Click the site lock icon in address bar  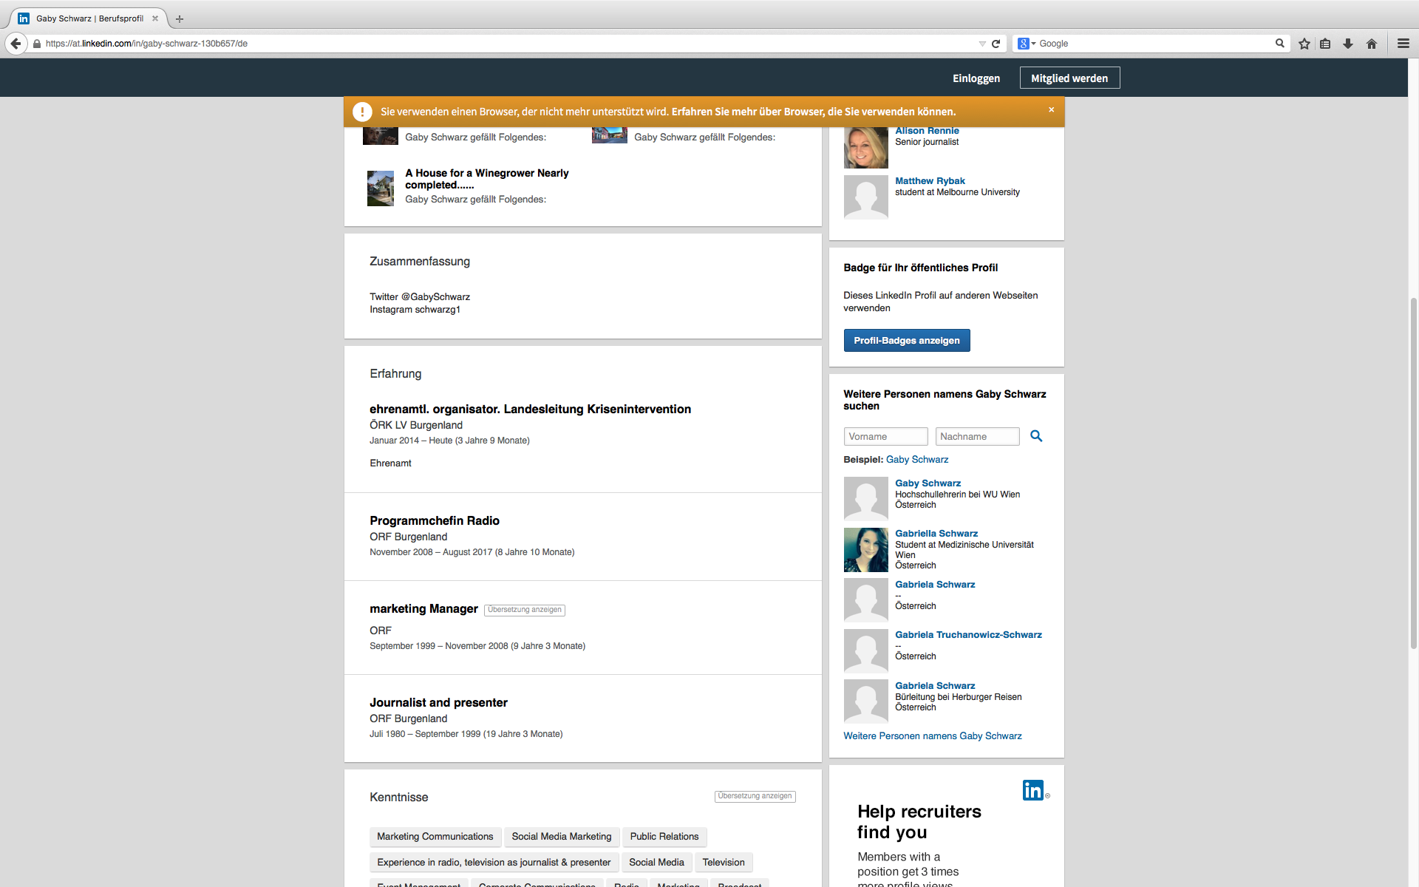tap(37, 44)
